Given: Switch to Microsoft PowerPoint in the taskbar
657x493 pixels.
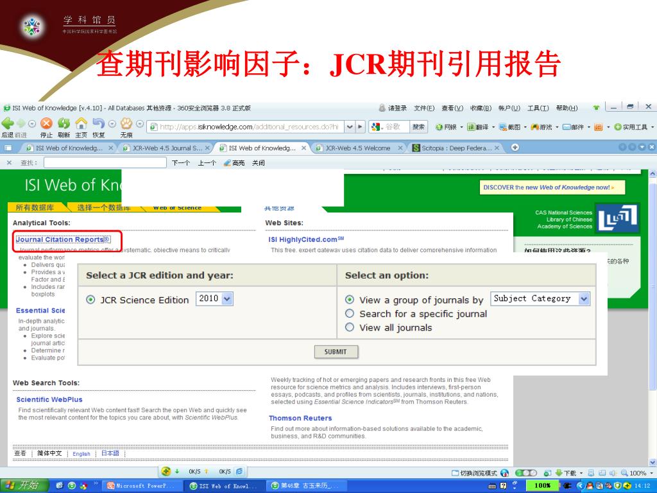Looking at the screenshot, I should pyautogui.click(x=141, y=486).
